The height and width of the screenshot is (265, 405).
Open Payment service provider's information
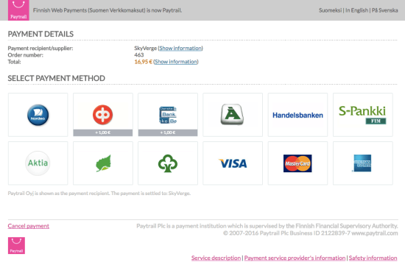(x=295, y=258)
